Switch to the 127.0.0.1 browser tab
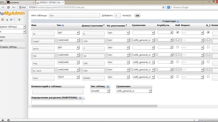218x122 pixels. [x=50, y=2]
